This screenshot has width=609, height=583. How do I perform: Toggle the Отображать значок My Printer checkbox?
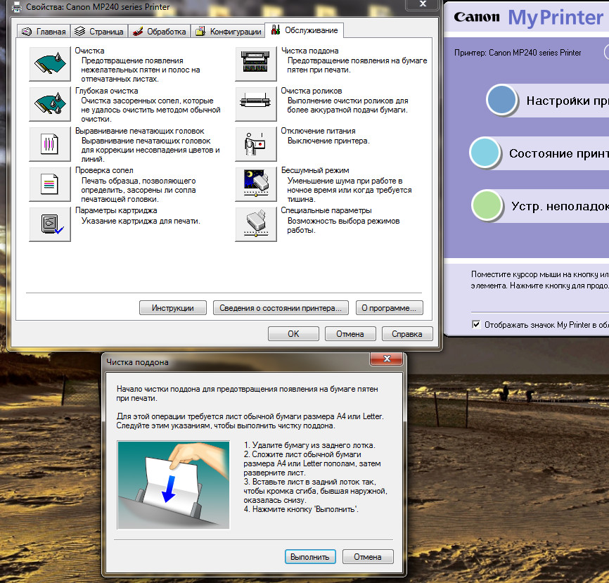pos(476,324)
